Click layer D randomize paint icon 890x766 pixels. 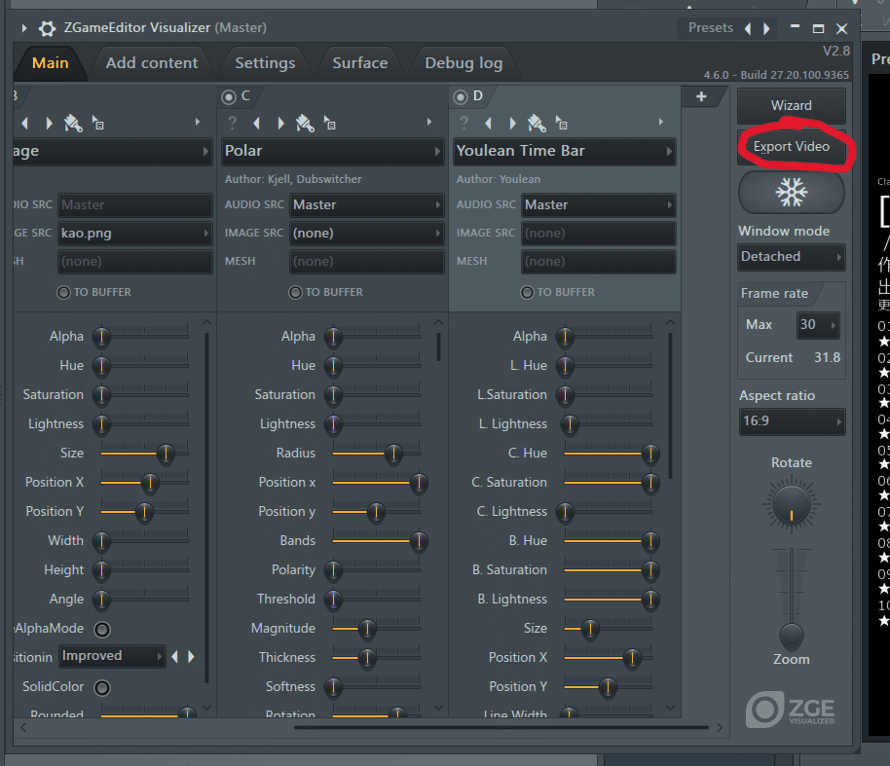(x=537, y=123)
